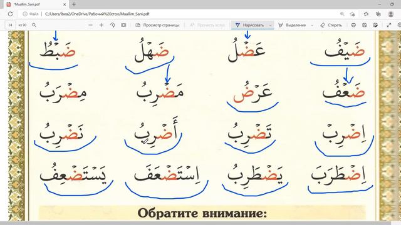Select the Выделение highlight tool
401x225 pixels.
point(293,25)
